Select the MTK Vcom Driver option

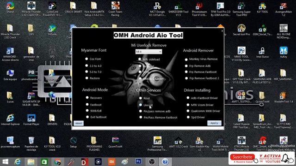pyautogui.click(x=188, y=105)
